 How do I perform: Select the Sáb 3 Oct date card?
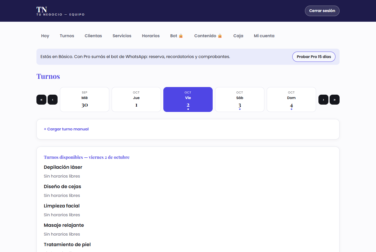tap(240, 99)
